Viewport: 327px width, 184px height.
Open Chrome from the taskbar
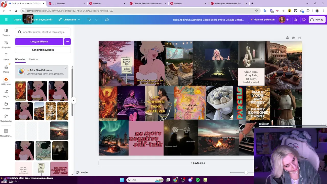(x=175, y=180)
